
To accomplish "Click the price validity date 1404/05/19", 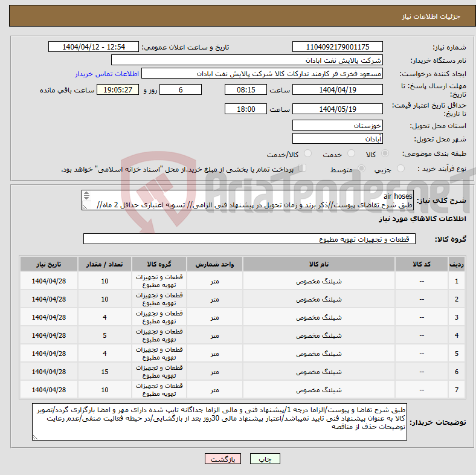I will [337, 109].
